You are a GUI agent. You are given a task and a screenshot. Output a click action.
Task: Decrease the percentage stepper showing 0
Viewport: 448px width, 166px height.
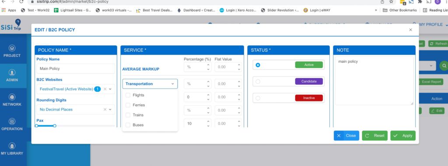click(208, 99)
